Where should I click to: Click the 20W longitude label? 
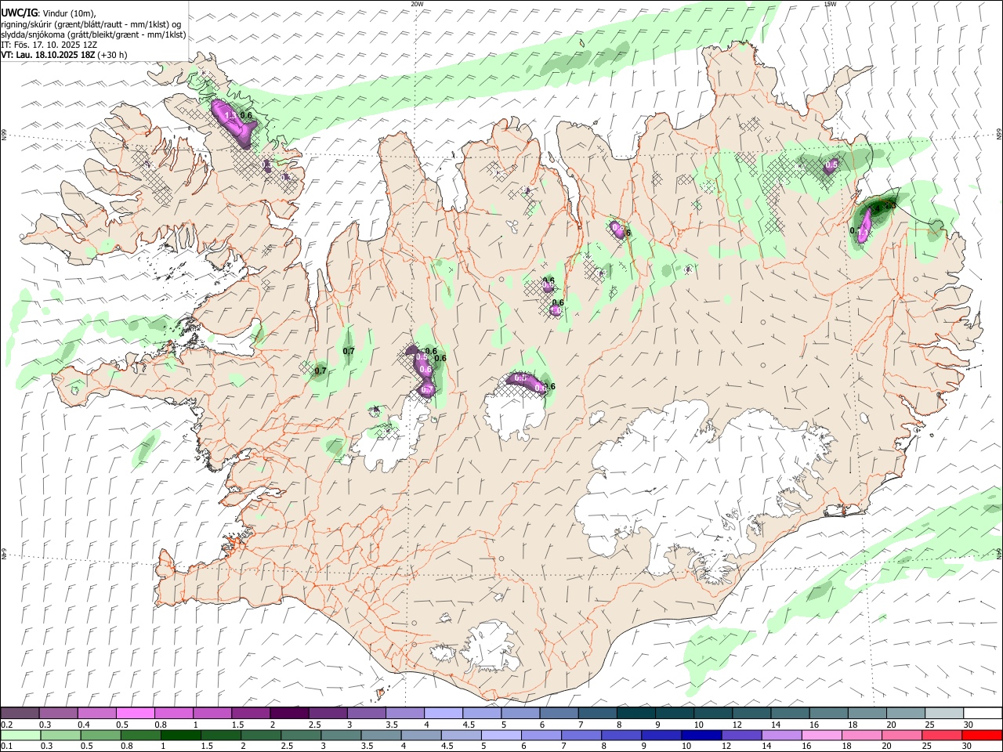tap(417, 4)
